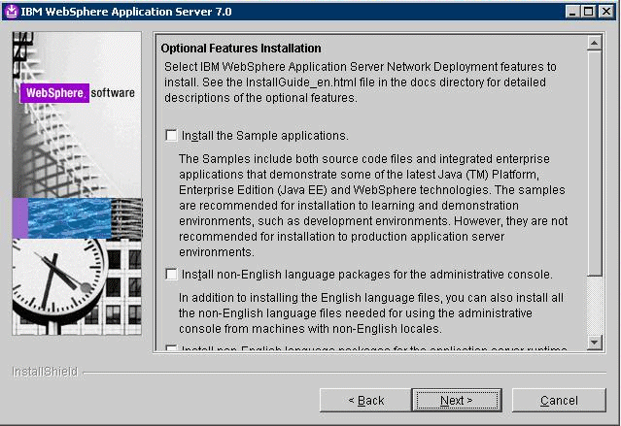Close the installer window

[606, 12]
